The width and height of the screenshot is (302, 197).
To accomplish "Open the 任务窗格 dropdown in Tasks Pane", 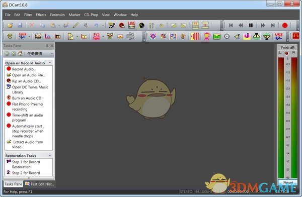I will [x=52, y=54].
